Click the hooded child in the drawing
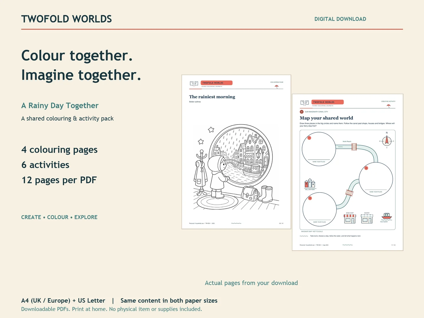This screenshot has width=424, height=318. coord(218,177)
